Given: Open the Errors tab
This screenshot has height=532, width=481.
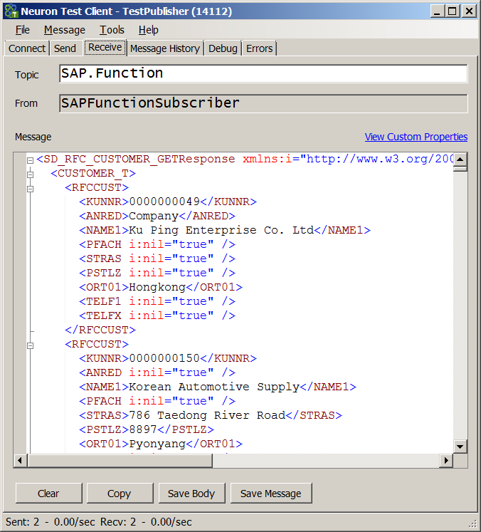Looking at the screenshot, I should tap(259, 48).
